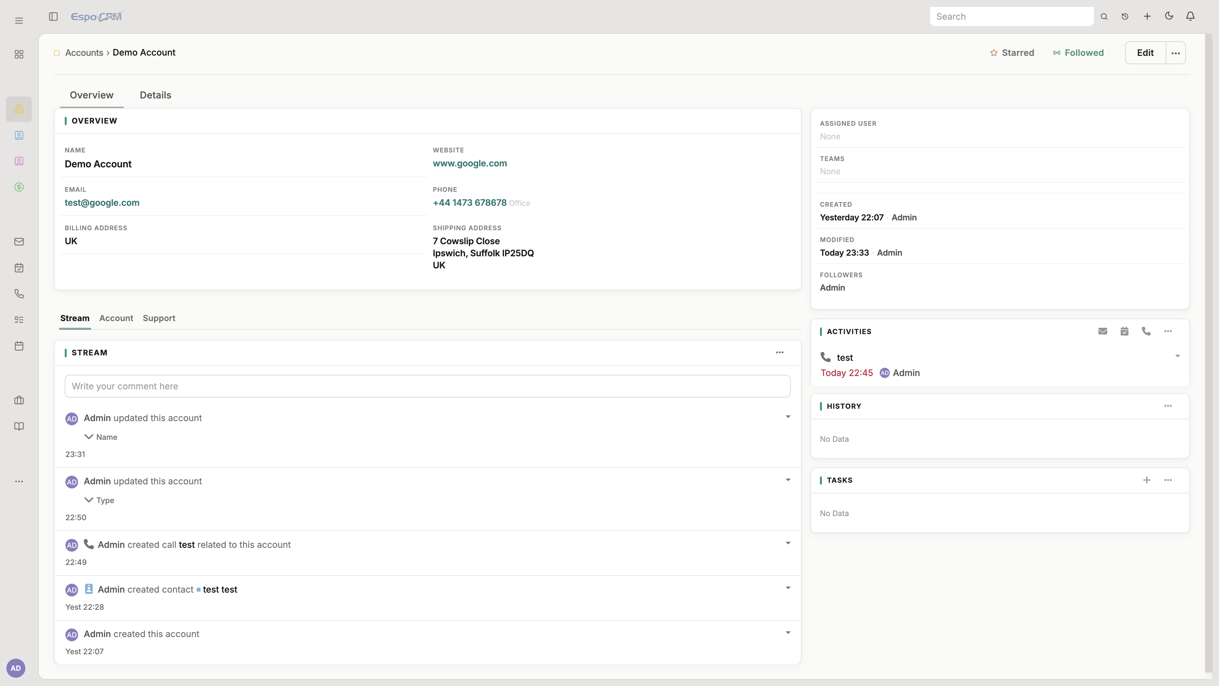Open dropdown on created this account post

[x=788, y=633]
